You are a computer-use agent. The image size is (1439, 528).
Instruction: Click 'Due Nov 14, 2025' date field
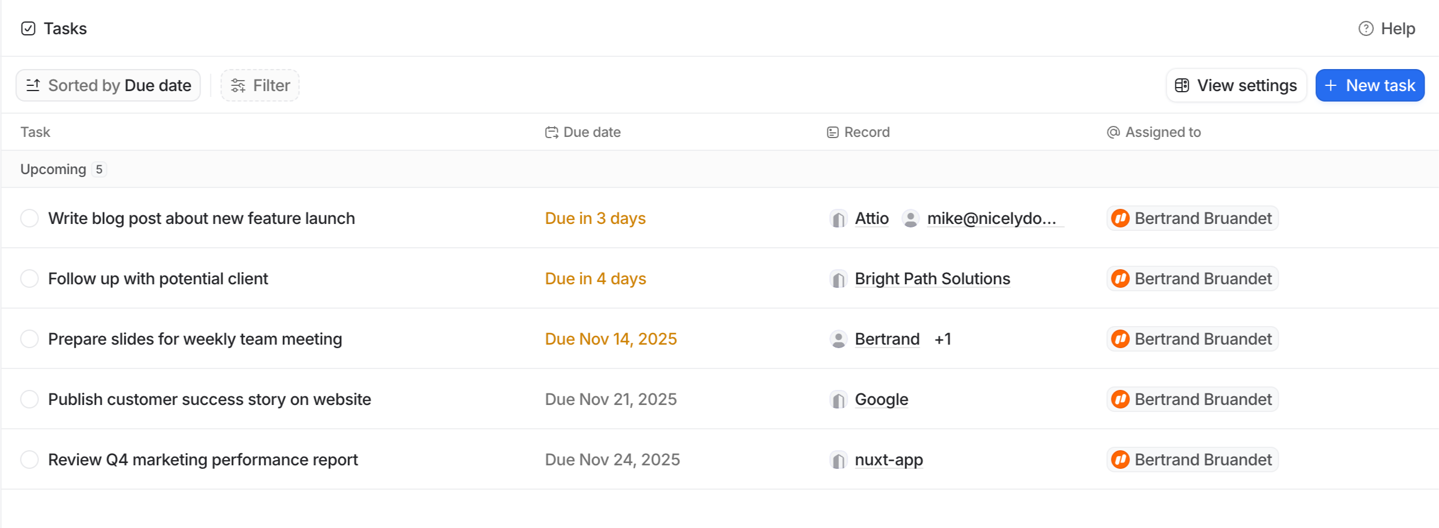pyautogui.click(x=611, y=339)
